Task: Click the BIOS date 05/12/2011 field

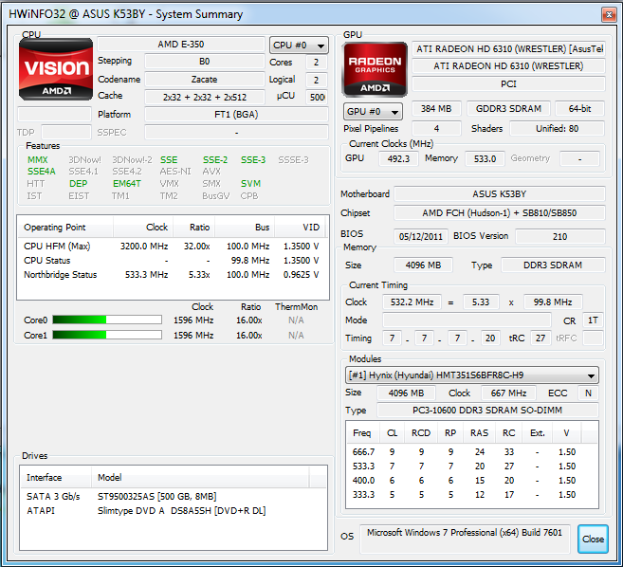Action: click(x=421, y=236)
